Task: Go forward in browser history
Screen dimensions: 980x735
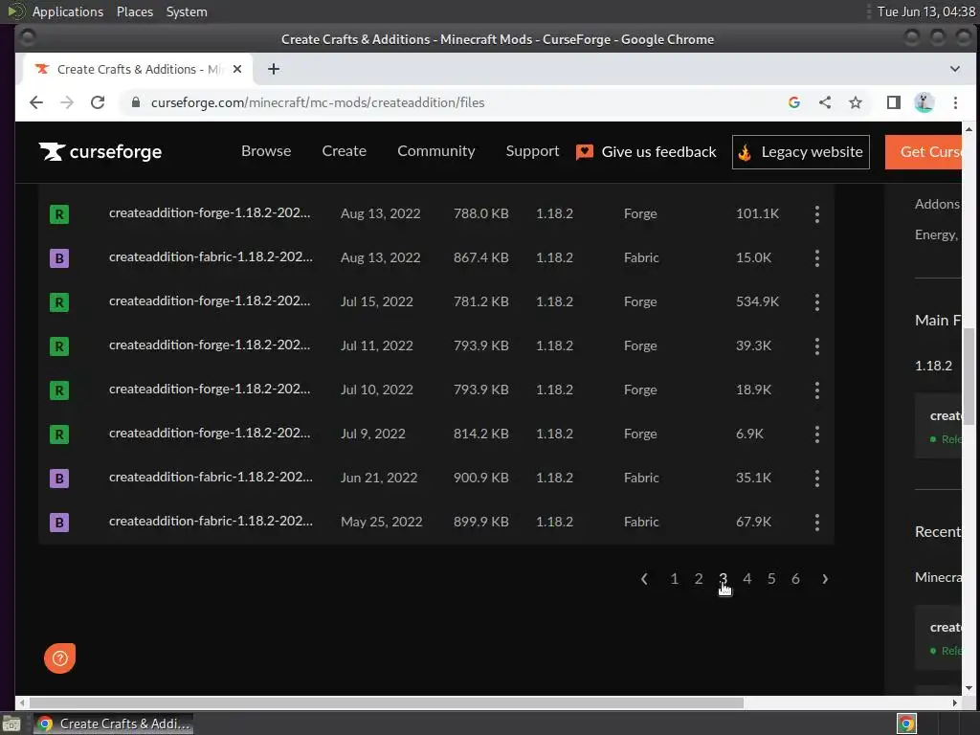Action: 67,102
